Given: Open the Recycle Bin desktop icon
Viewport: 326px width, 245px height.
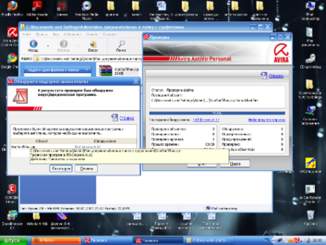Looking at the screenshot, I should 310,218.
